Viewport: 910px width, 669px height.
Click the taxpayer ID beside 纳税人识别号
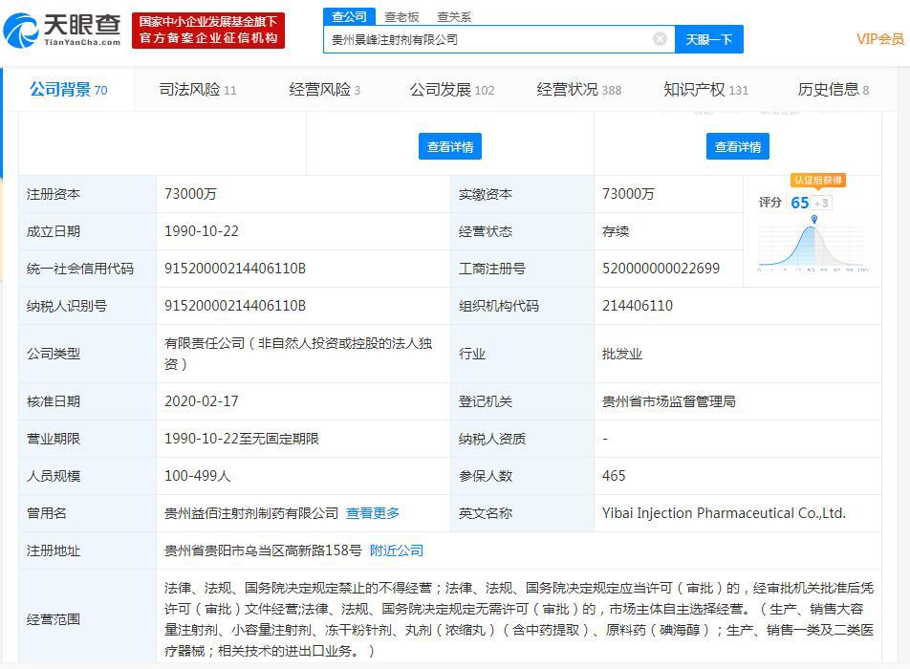[x=235, y=306]
